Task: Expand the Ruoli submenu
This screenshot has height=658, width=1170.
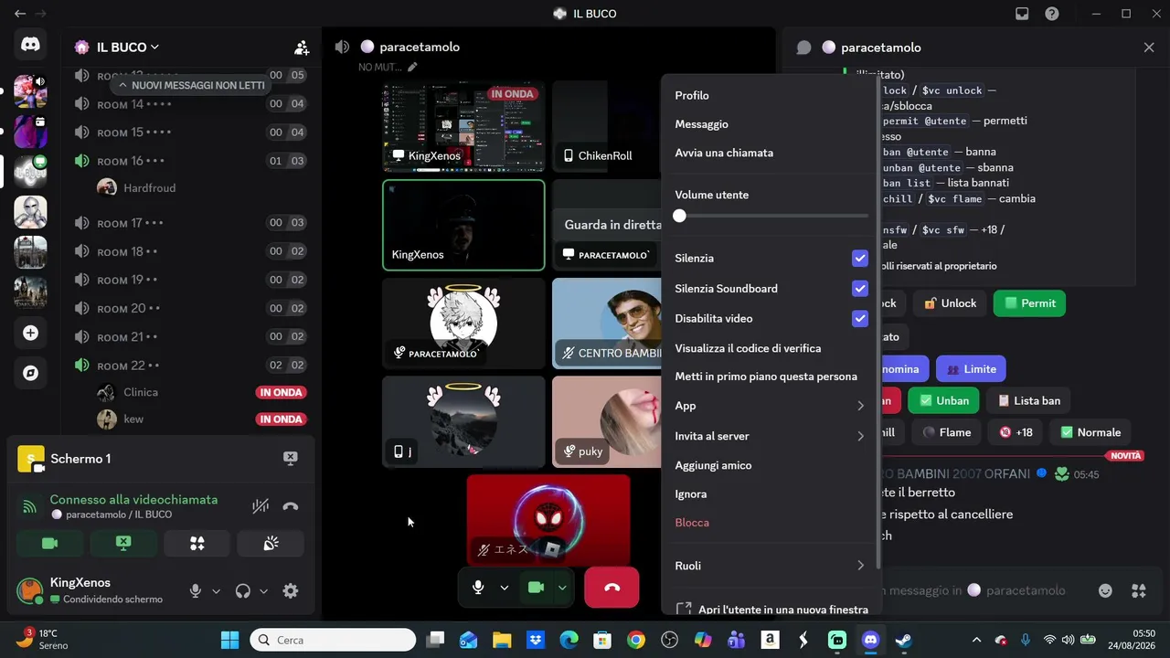Action: click(x=770, y=566)
